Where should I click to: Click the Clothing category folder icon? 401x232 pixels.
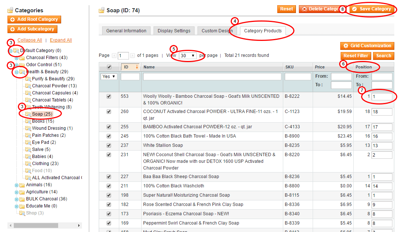click(28, 164)
